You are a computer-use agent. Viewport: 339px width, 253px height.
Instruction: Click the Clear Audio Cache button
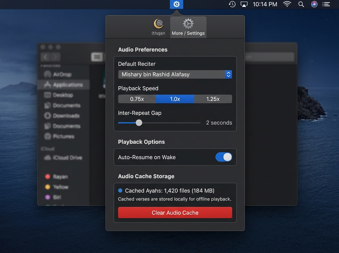point(175,213)
